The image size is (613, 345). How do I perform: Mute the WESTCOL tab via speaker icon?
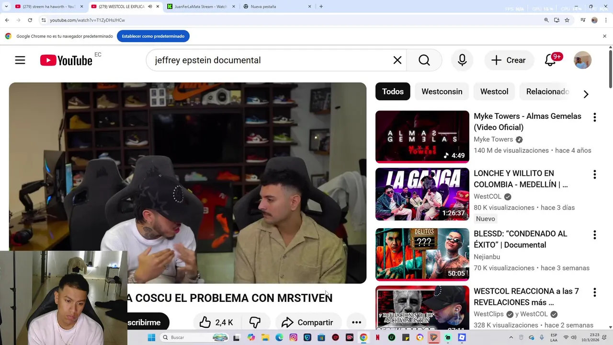pos(150,6)
